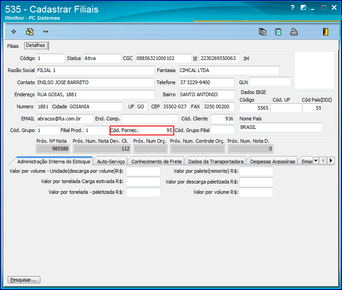The width and height of the screenshot is (342, 290).
Task: Expand the tab list dropdown arrow
Action: point(316,161)
